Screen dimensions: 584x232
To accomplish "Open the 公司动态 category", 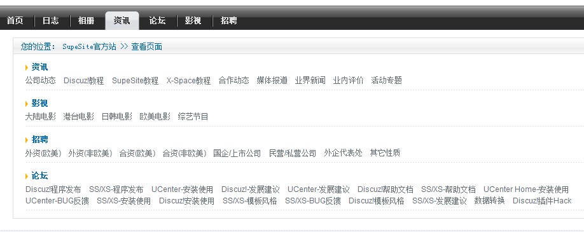I will pos(40,80).
